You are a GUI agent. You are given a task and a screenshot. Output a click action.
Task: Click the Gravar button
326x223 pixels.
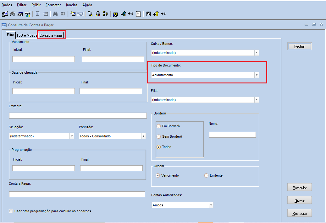(x=299, y=201)
